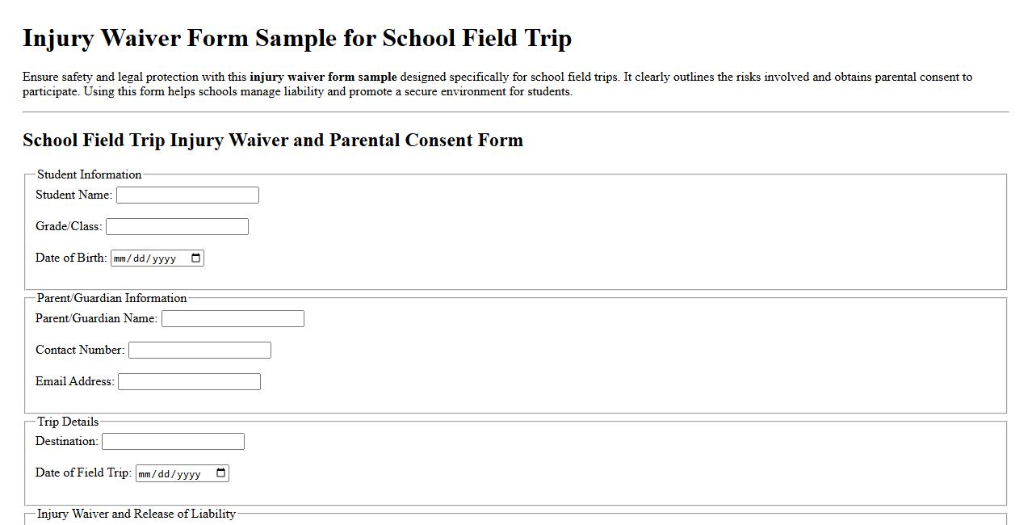Open the Date of Birth calendar picker

click(x=194, y=258)
